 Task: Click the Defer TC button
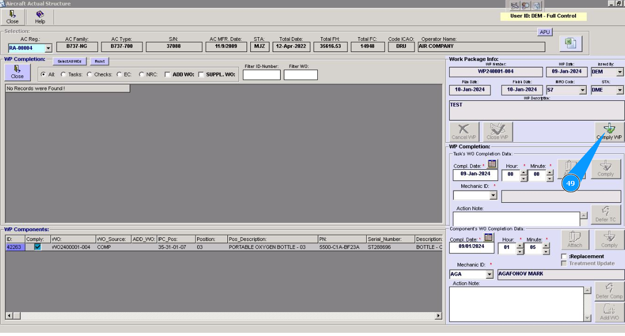coord(605,214)
